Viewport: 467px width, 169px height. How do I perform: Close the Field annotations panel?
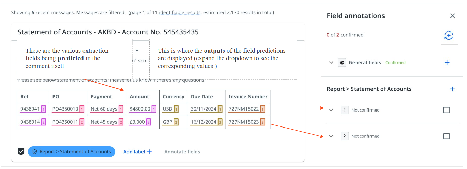(452, 16)
